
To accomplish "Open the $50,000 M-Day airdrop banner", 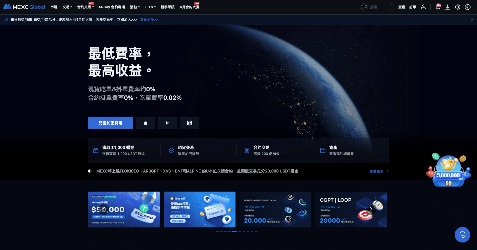I will (124, 209).
